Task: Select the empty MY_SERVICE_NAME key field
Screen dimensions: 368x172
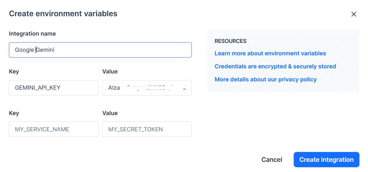Action: (x=53, y=129)
